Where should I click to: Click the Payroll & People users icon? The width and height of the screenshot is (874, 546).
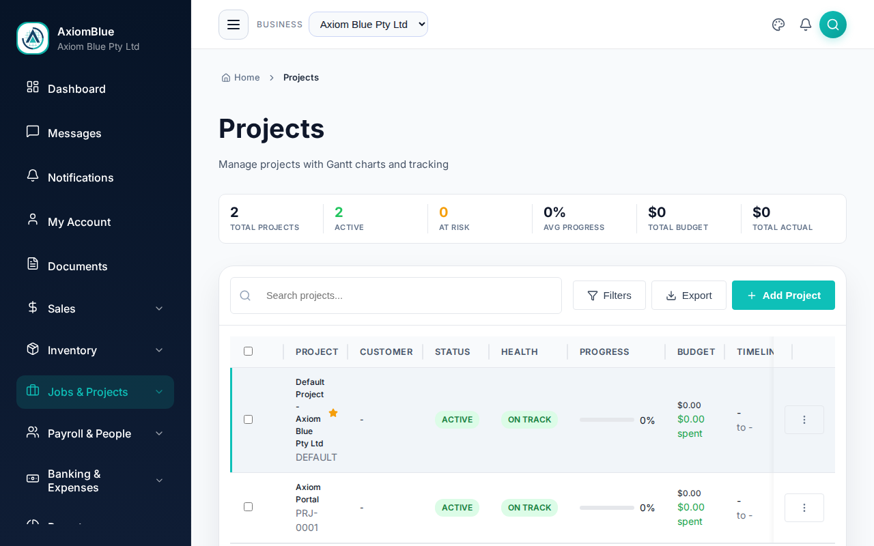[33, 432]
